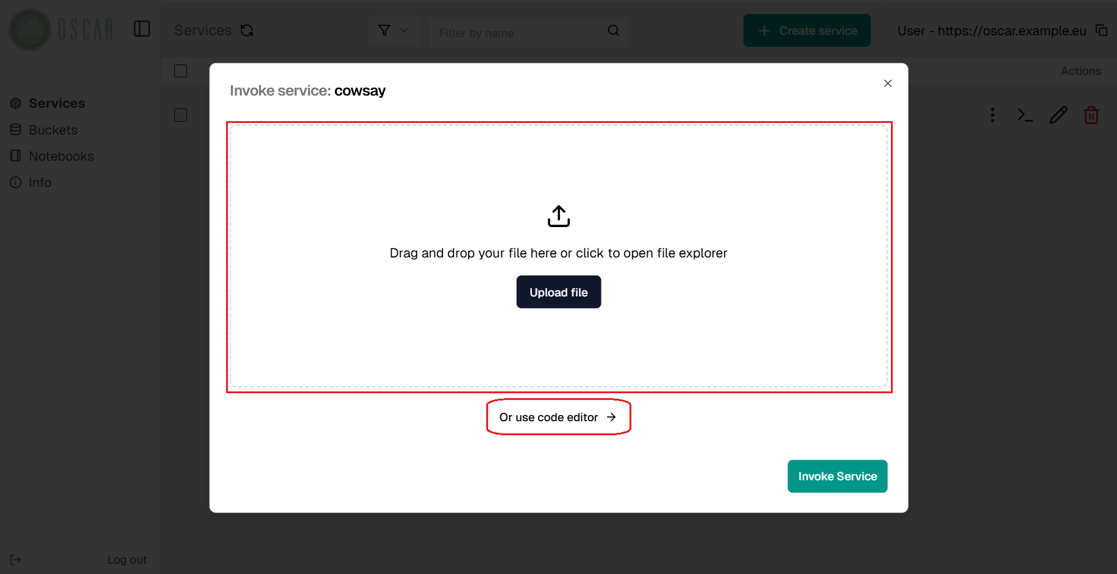
Task: Click the terminal invoke icon
Action: [x=1025, y=115]
